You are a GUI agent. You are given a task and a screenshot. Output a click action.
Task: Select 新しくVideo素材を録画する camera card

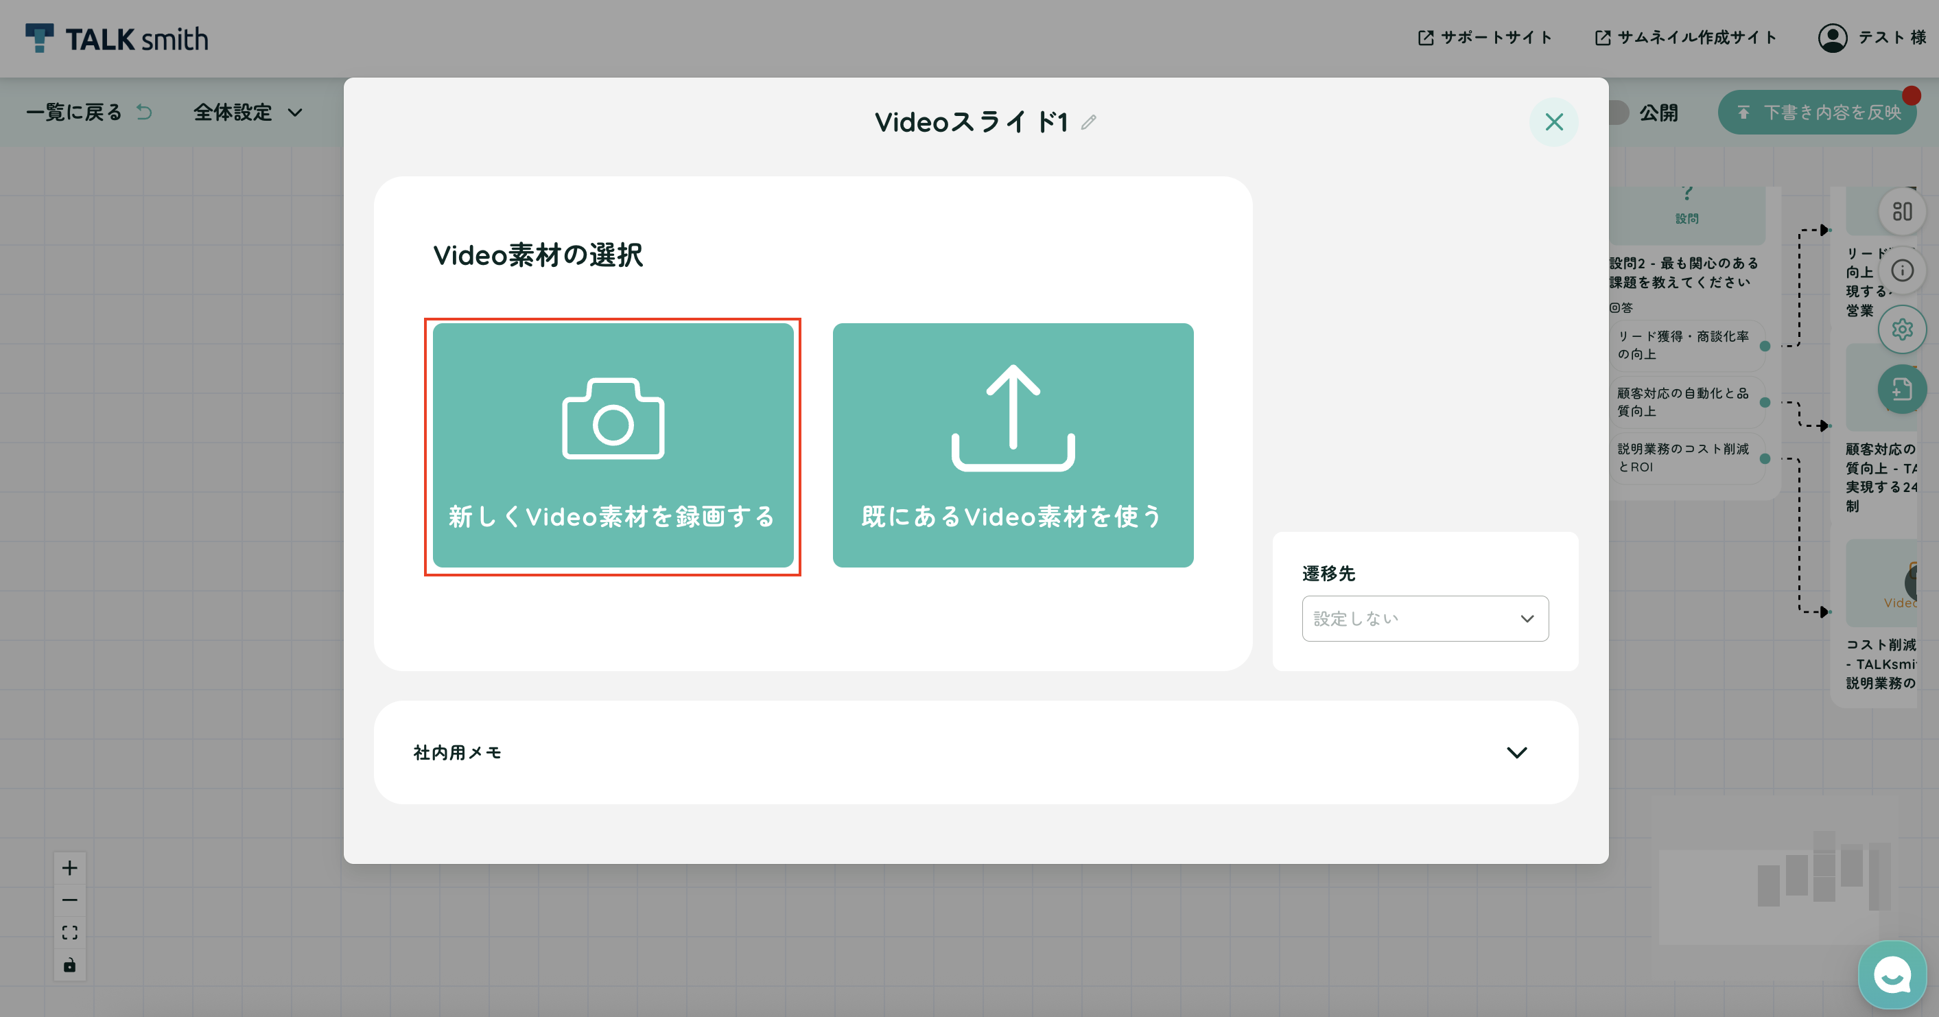click(x=613, y=445)
